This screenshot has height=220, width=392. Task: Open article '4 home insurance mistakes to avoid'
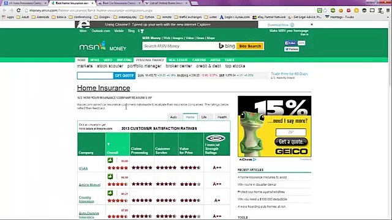point(262,177)
